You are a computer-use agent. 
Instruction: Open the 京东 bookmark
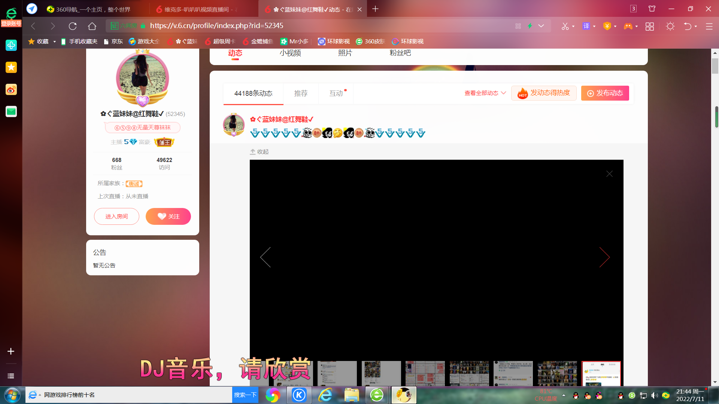pos(113,42)
